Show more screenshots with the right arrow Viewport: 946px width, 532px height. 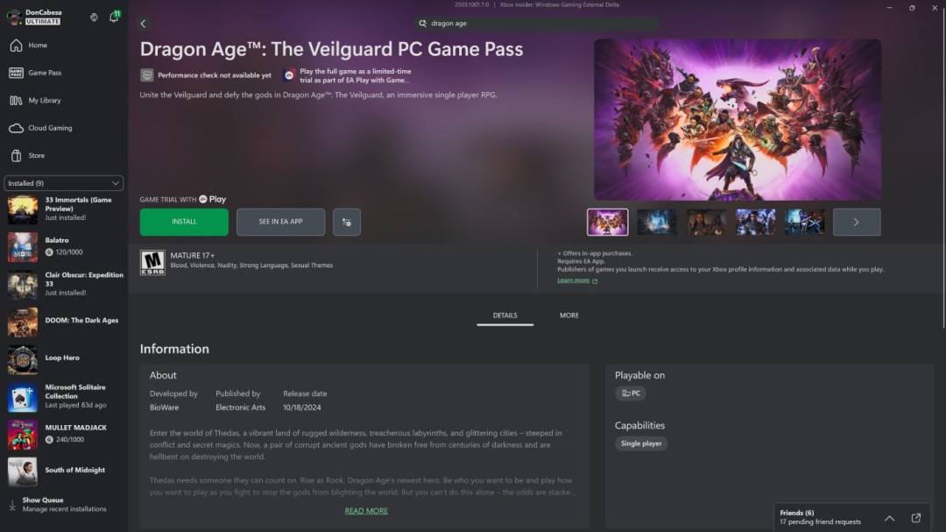point(856,222)
